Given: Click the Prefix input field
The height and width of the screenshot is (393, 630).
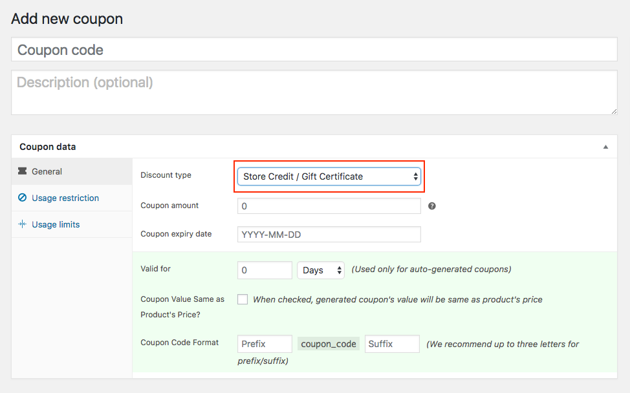Looking at the screenshot, I should (265, 344).
